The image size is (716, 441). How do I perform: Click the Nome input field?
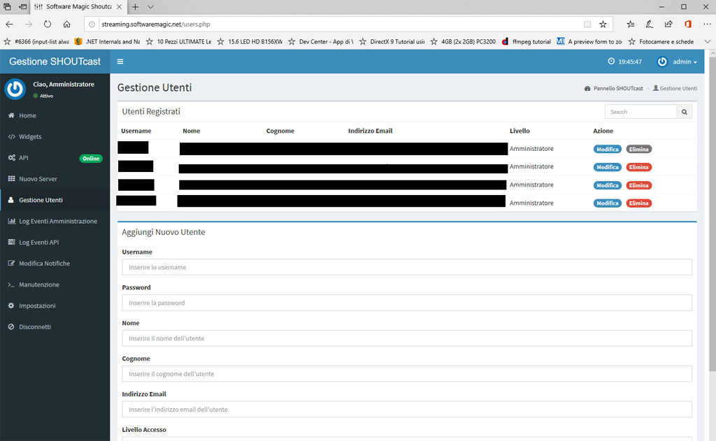[407, 338]
